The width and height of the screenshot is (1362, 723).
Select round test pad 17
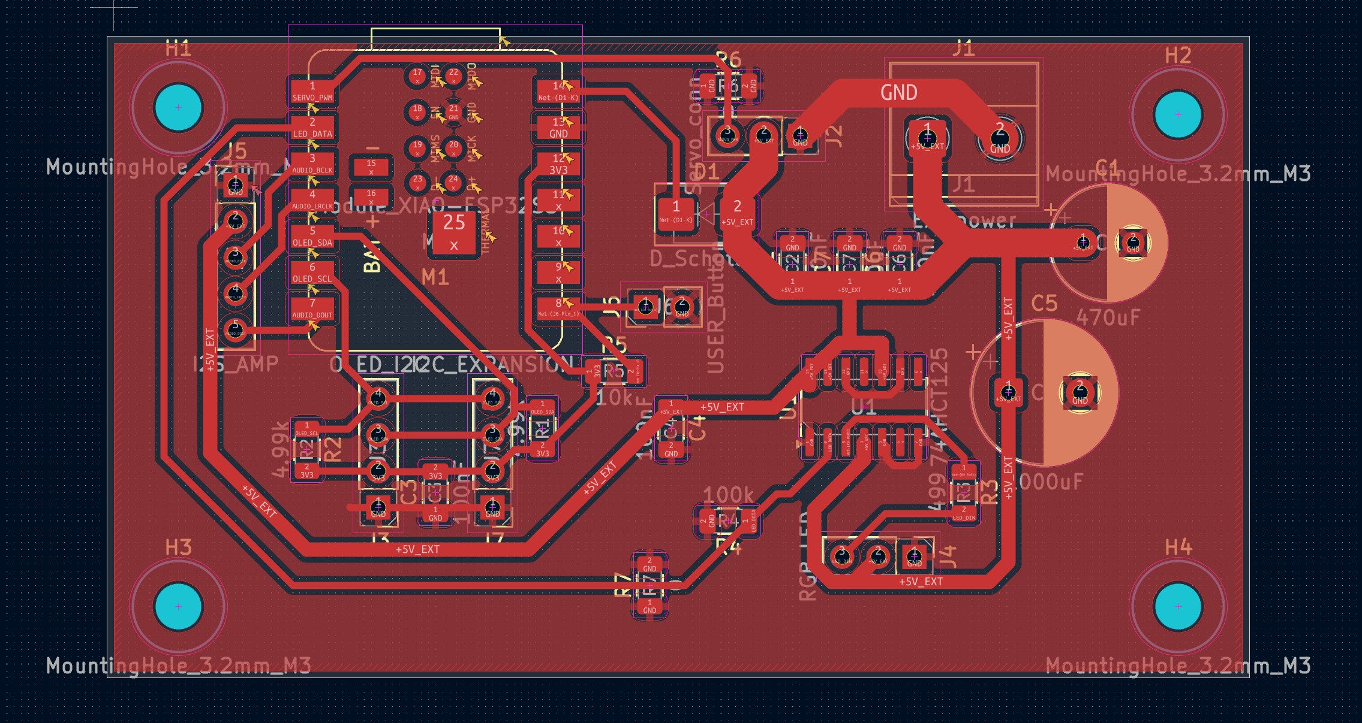417,75
